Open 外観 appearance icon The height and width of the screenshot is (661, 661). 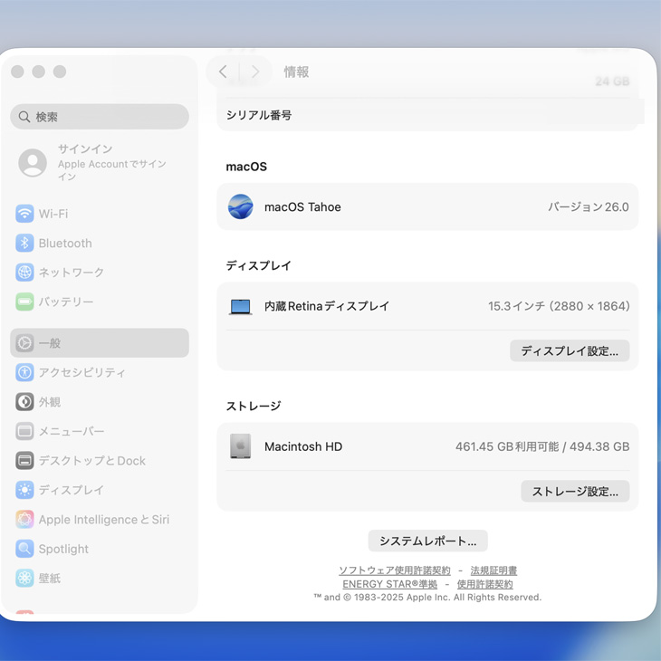point(24,402)
